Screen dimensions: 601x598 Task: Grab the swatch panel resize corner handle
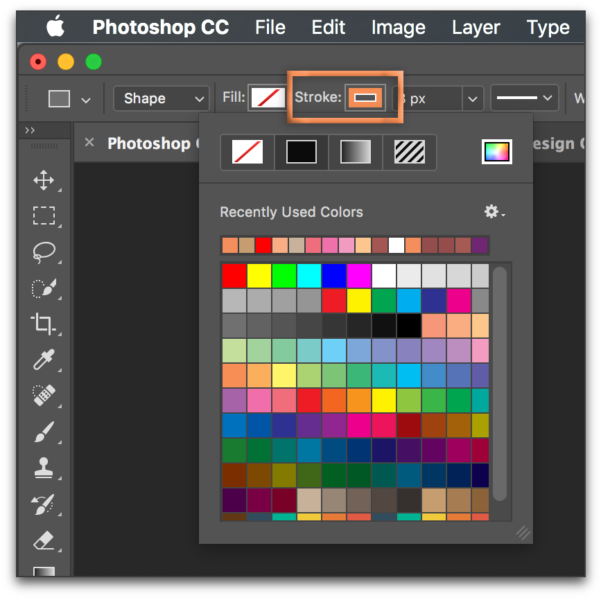523,533
